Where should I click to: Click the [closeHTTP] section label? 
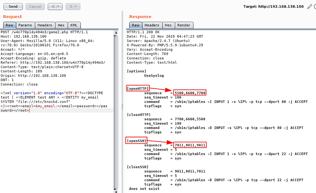click(x=139, y=115)
